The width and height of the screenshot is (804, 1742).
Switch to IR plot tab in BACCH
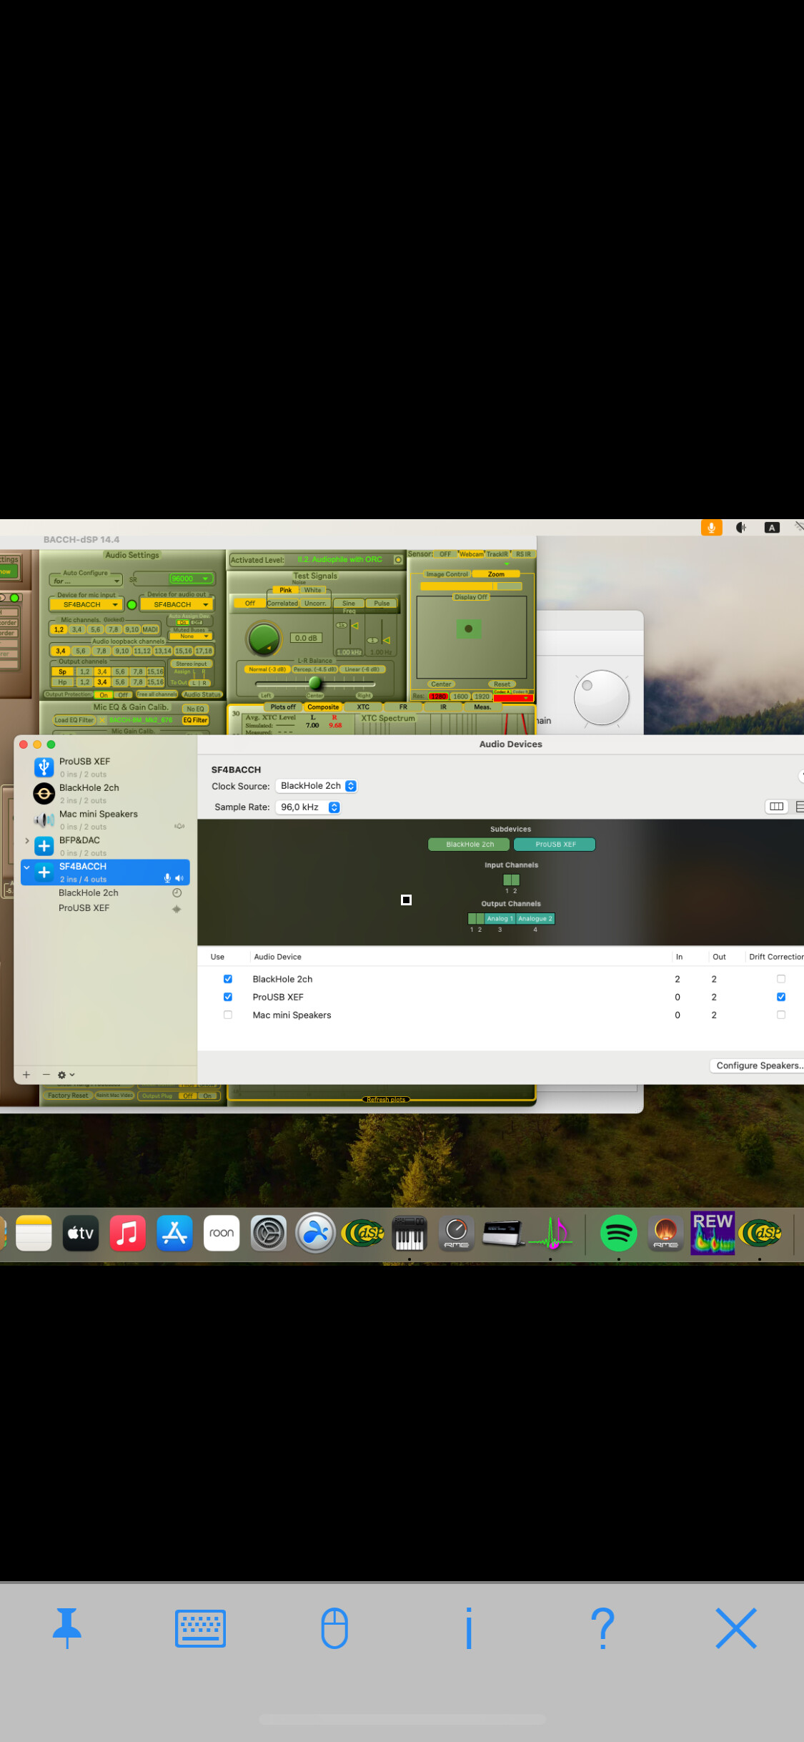443,707
